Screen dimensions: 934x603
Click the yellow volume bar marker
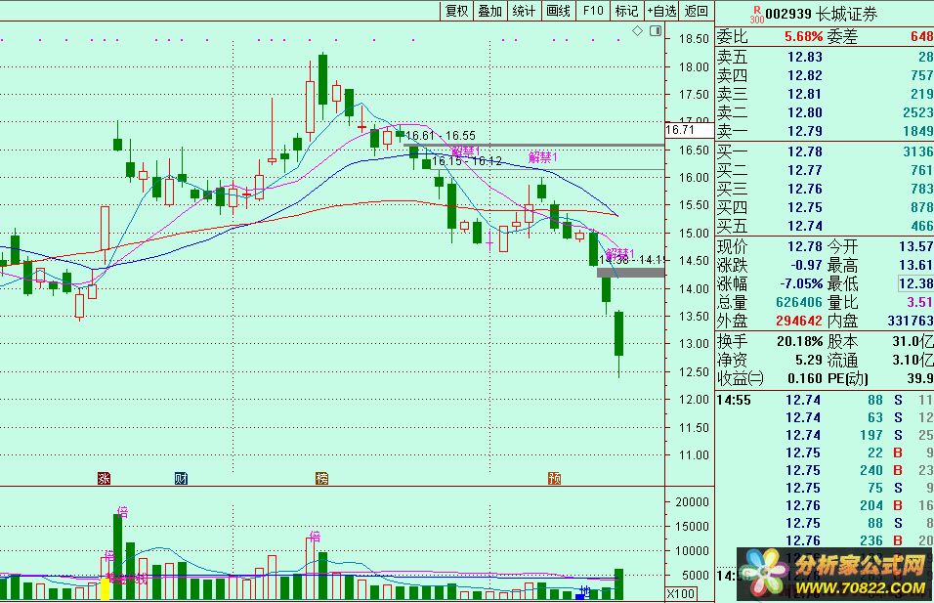pos(105,588)
